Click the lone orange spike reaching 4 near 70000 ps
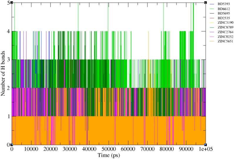 click(149, 45)
